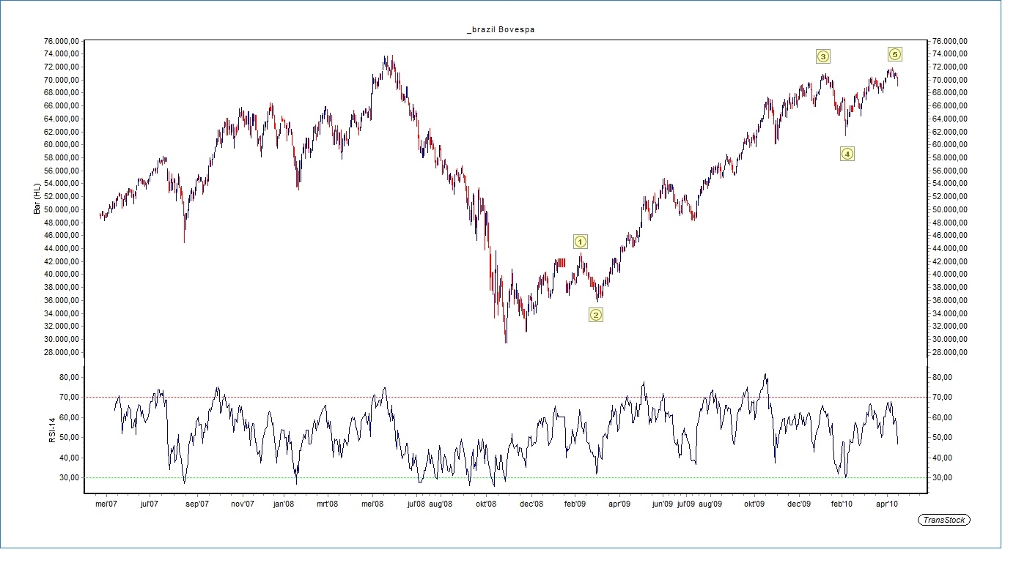Select the okt'08 date on time axis

point(487,504)
